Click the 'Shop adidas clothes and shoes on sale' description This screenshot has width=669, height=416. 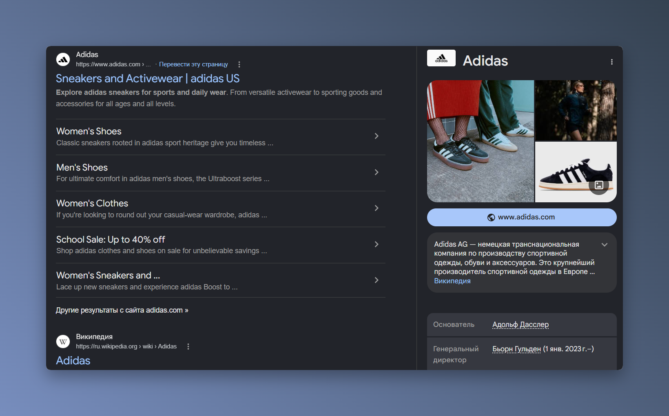pyautogui.click(x=162, y=251)
